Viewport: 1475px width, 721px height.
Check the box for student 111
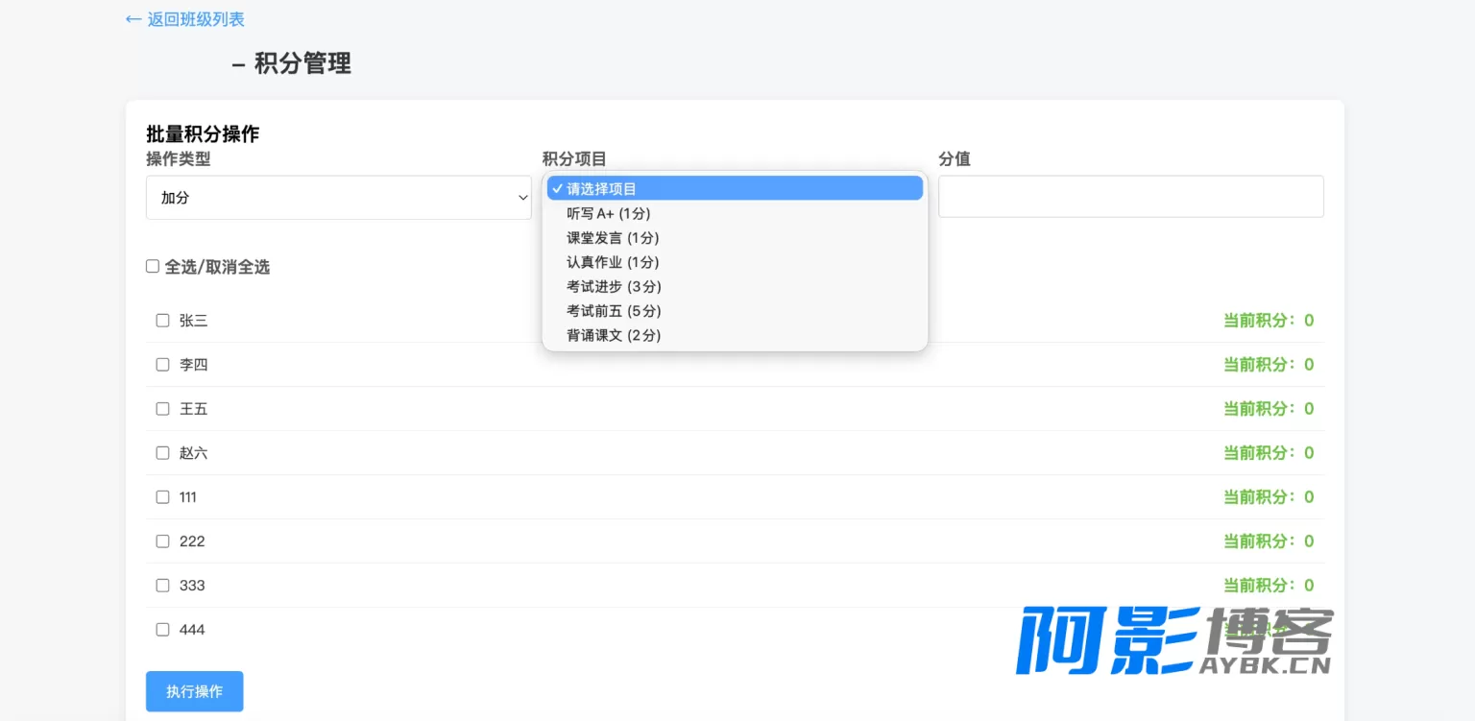point(162,497)
